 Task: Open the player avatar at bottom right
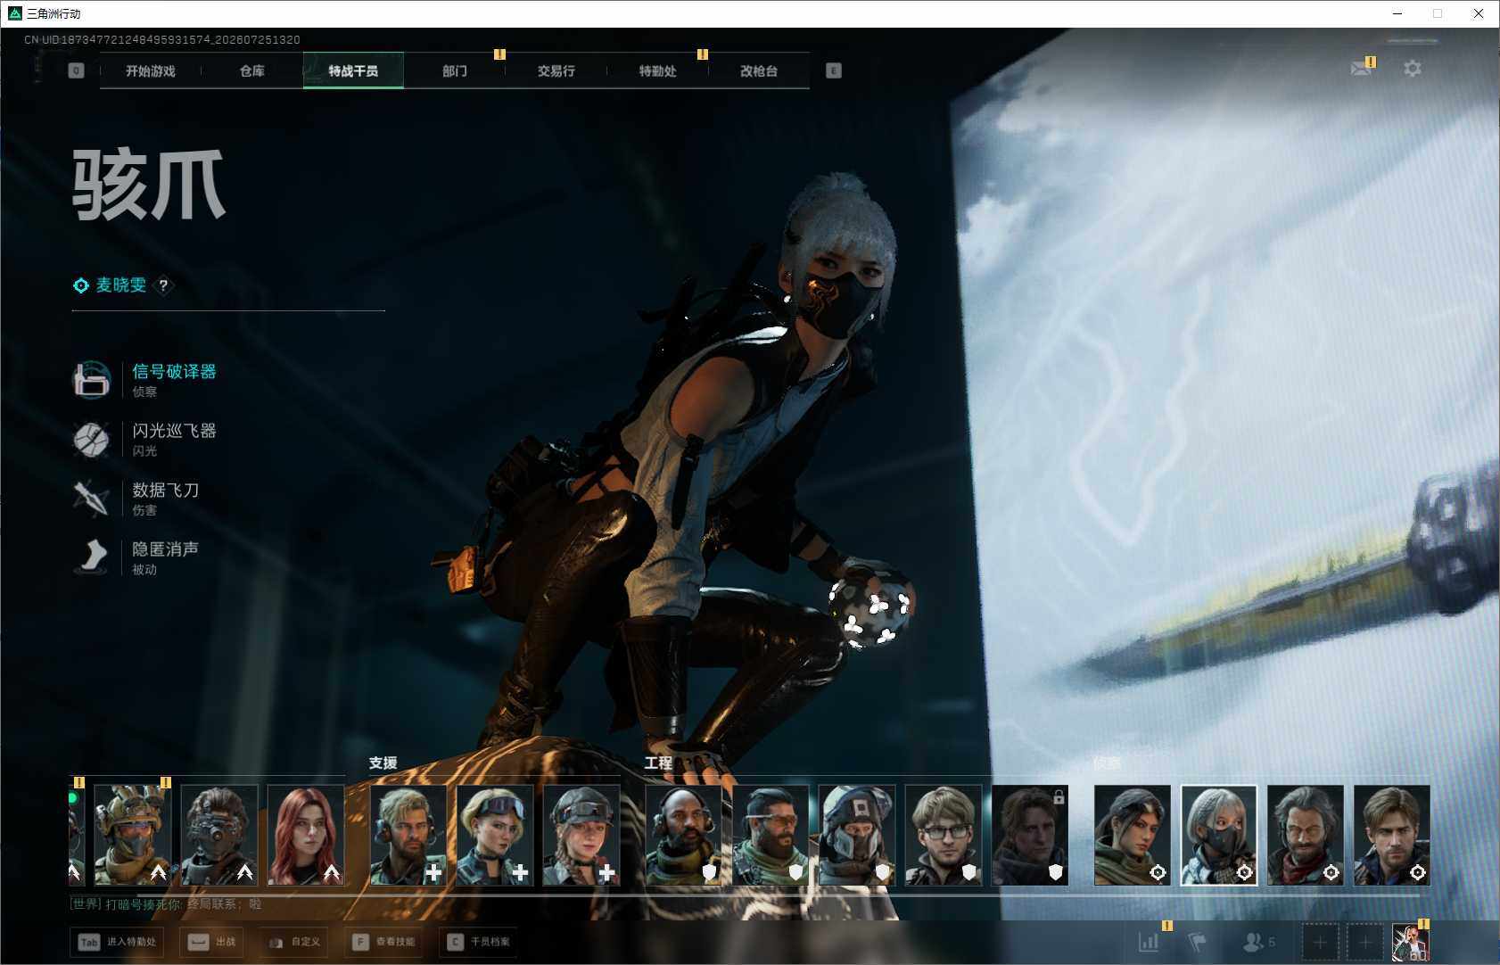1411,943
